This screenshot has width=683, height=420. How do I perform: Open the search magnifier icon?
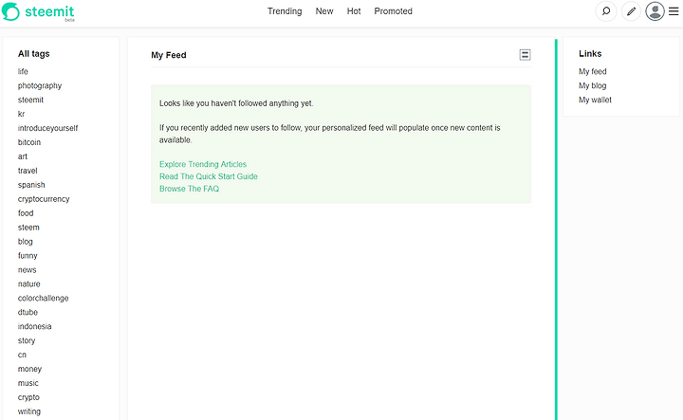[x=606, y=11]
